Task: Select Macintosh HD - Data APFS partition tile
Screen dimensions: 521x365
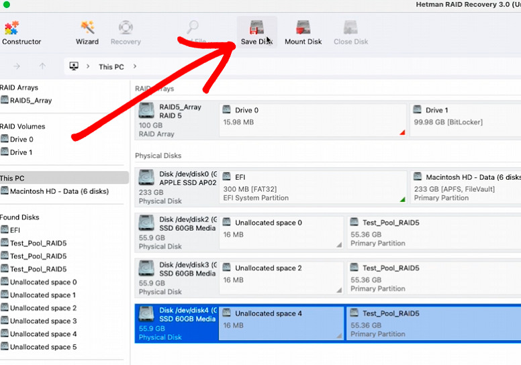Action: (465, 187)
